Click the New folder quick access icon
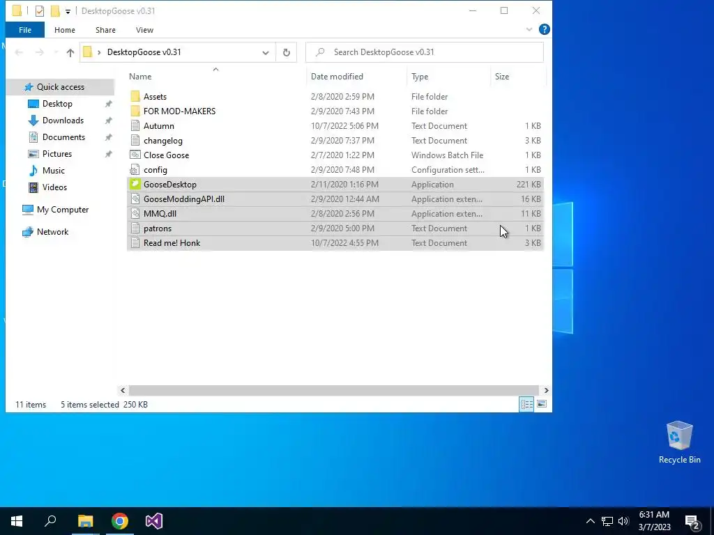 (x=55, y=11)
